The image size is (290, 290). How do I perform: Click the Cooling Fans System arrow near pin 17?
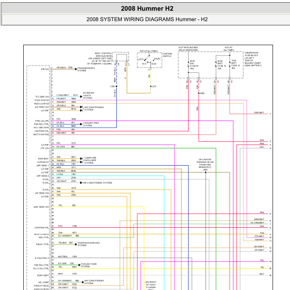(x=81, y=124)
